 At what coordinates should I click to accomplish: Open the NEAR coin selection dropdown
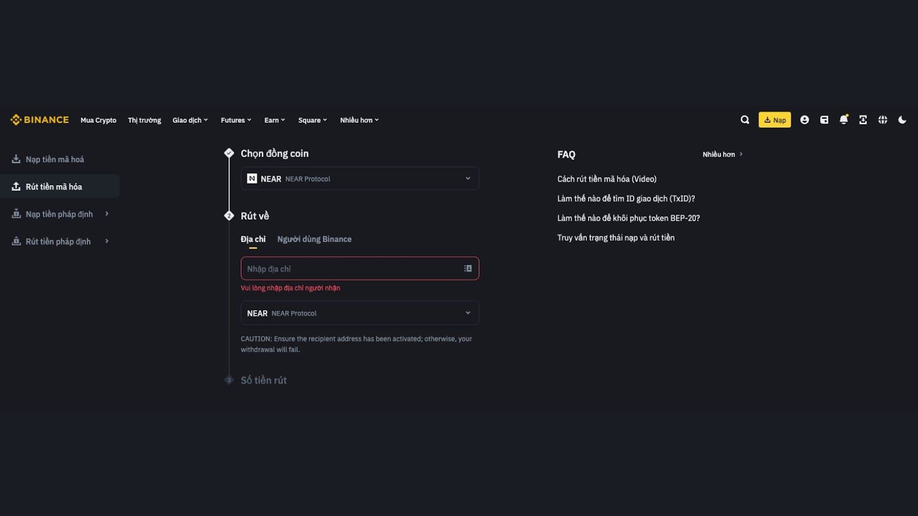pos(360,178)
